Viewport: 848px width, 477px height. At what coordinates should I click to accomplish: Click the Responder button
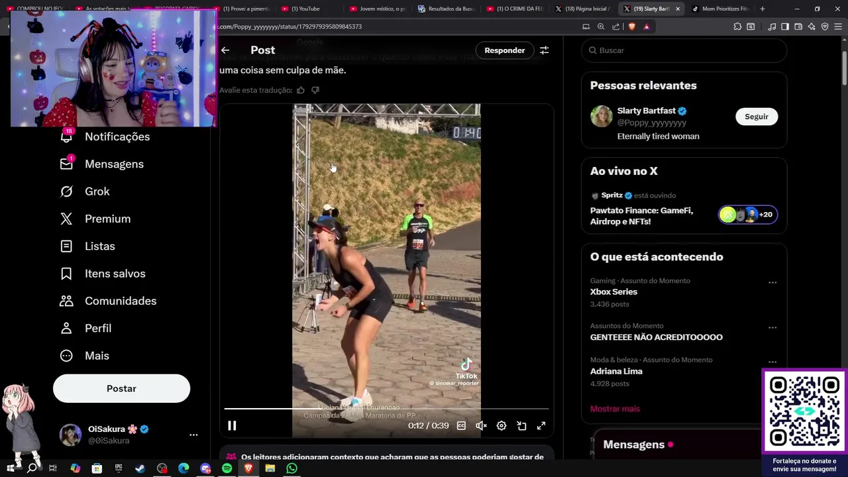tap(504, 50)
